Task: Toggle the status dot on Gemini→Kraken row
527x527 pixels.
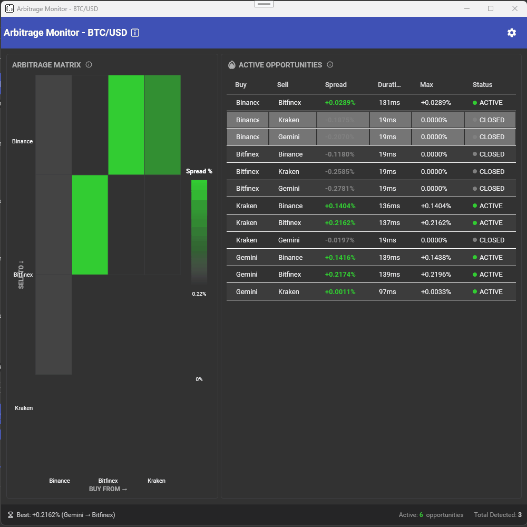Action: click(476, 291)
